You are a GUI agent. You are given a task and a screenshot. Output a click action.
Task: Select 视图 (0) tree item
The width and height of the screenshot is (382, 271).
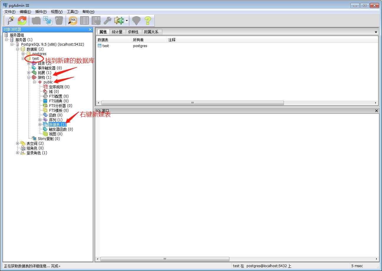56,134
